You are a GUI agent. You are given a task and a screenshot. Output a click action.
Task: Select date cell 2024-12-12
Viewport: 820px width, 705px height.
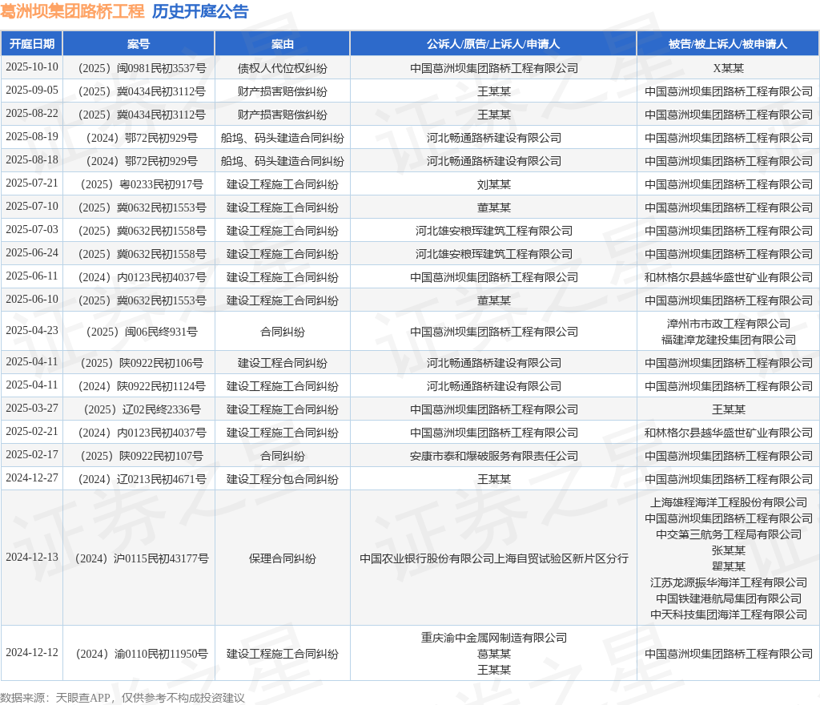pyautogui.click(x=32, y=652)
